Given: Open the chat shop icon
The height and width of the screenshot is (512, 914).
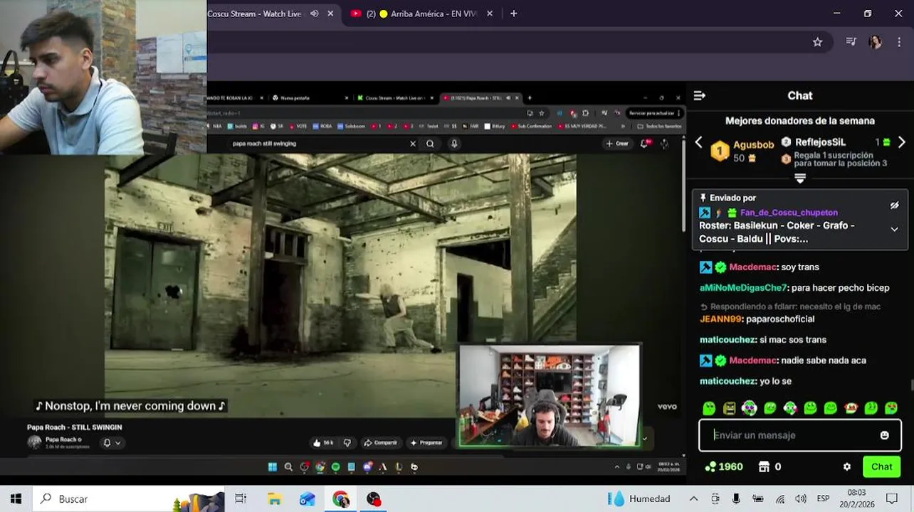Looking at the screenshot, I should pyautogui.click(x=764, y=466).
